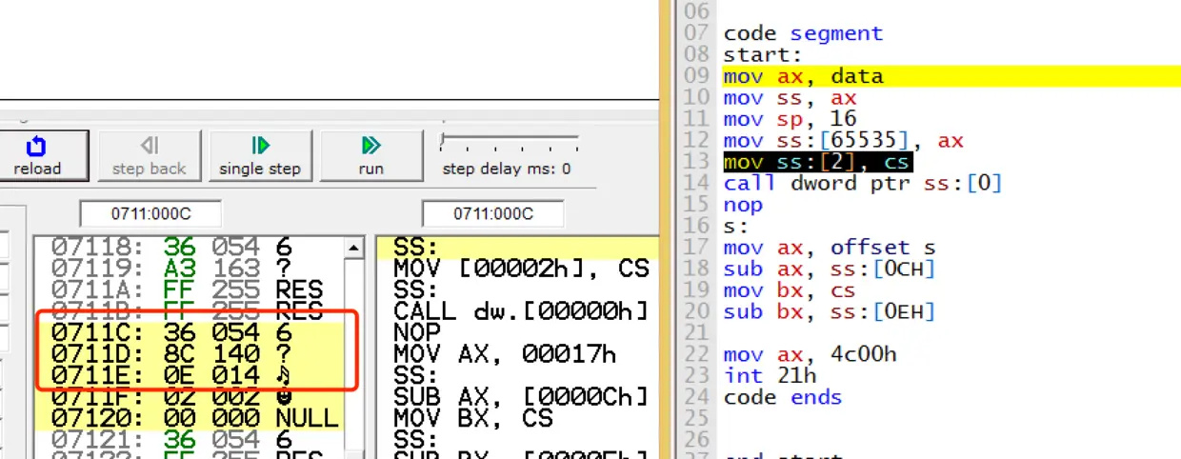Click the run button
The width and height of the screenshot is (1181, 459).
coord(370,155)
